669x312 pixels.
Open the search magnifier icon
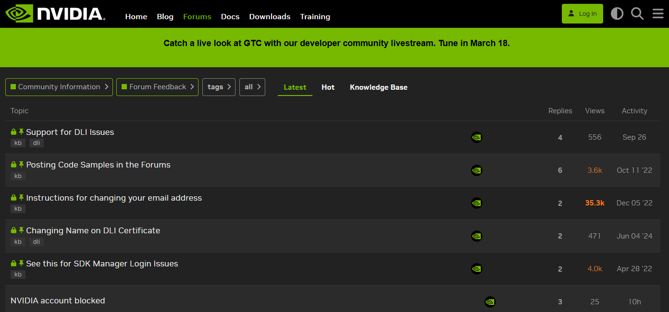pyautogui.click(x=637, y=13)
